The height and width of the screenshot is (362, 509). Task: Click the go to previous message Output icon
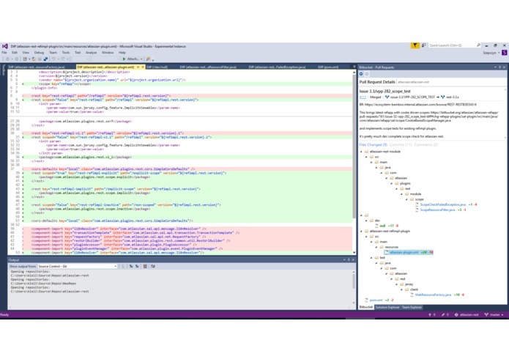coord(131,266)
